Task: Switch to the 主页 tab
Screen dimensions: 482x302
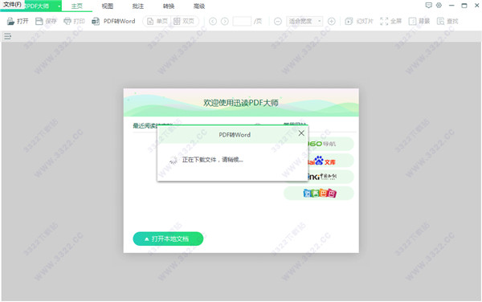Action: coord(77,6)
